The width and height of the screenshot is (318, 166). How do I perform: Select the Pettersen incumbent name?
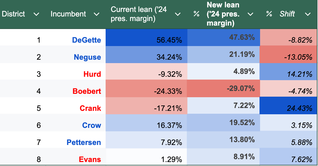[84, 142]
